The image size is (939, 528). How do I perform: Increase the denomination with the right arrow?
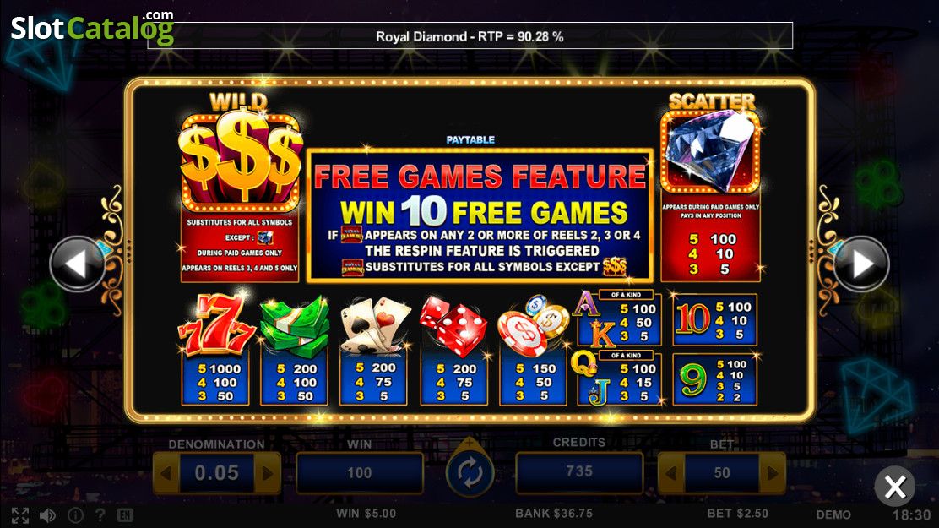(x=267, y=473)
